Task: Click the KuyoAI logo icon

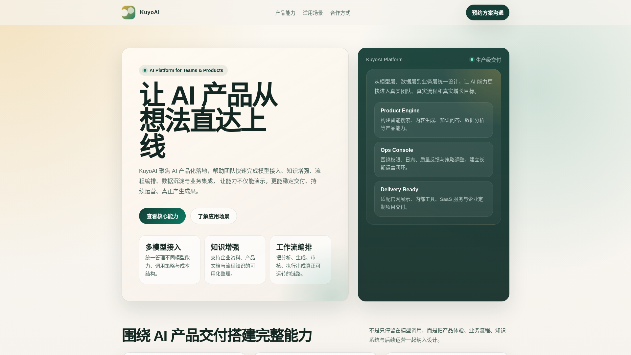Action: [x=129, y=12]
